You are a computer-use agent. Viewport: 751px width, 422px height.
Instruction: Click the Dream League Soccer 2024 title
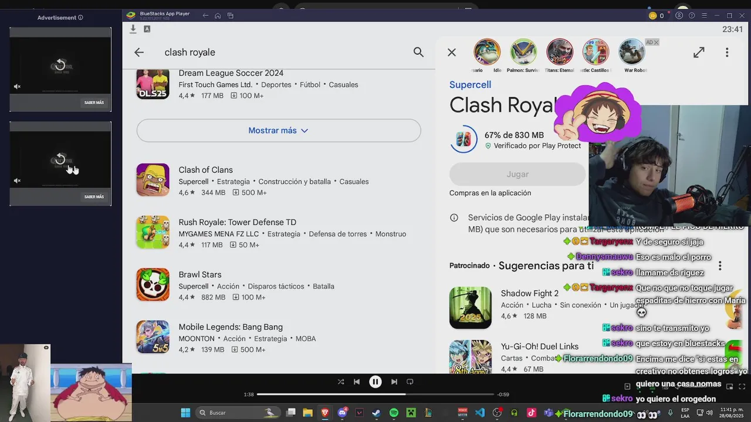(231, 73)
